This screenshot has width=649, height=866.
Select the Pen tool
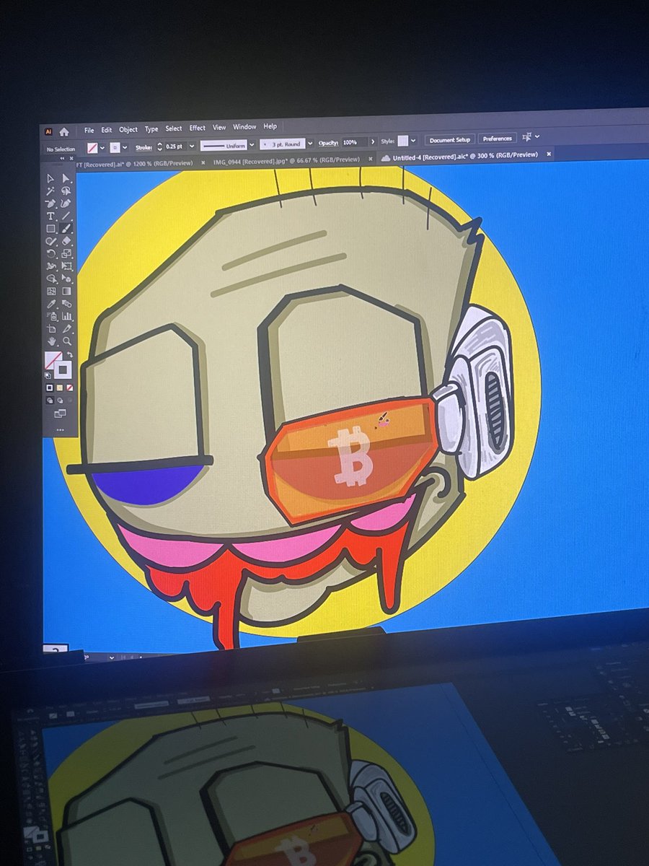[x=51, y=203]
